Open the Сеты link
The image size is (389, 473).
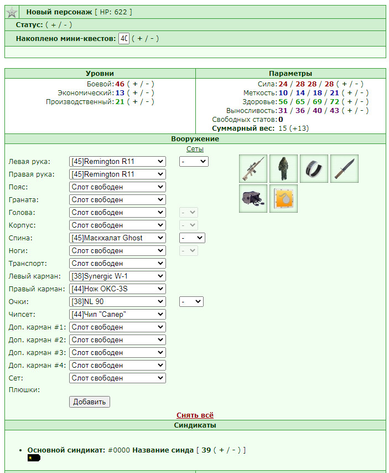195,149
